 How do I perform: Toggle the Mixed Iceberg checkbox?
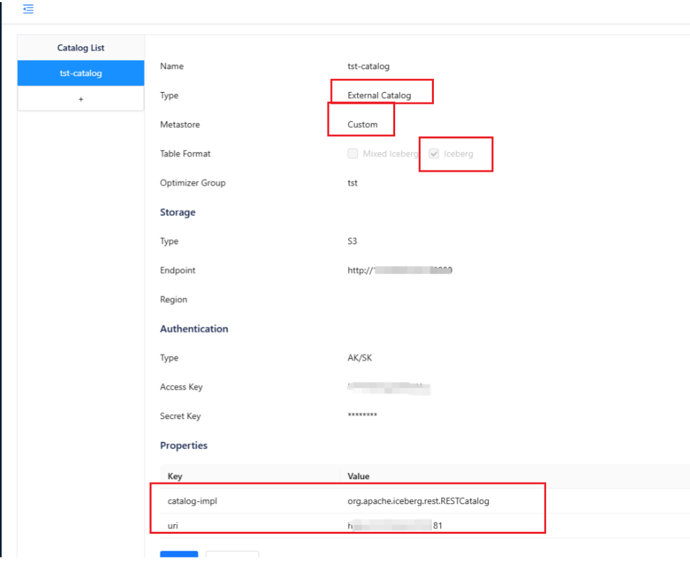(x=353, y=154)
